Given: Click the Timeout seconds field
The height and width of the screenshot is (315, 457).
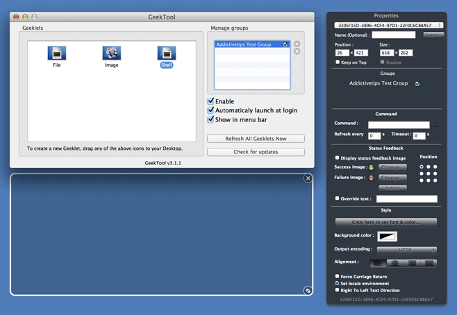Looking at the screenshot, I should [419, 136].
